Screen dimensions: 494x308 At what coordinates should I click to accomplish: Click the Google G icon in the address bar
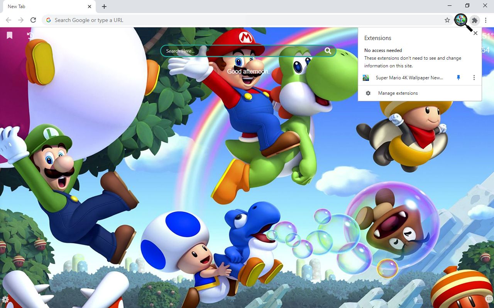[48, 20]
